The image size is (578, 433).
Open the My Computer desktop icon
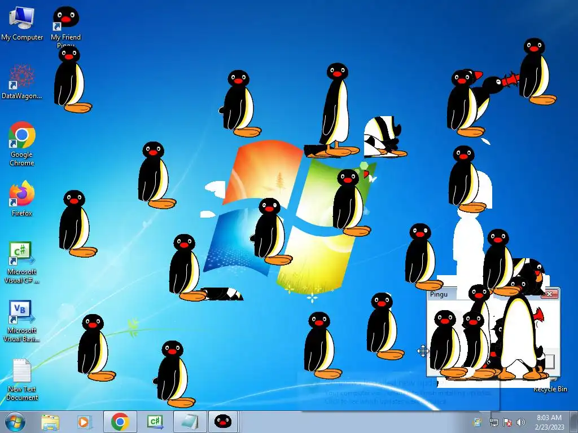click(x=22, y=22)
